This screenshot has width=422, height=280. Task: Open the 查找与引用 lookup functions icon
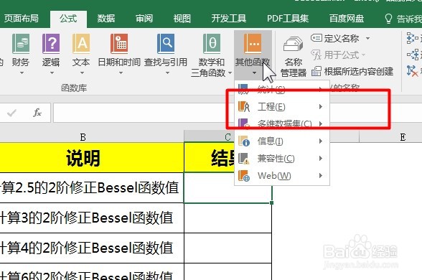click(x=166, y=44)
